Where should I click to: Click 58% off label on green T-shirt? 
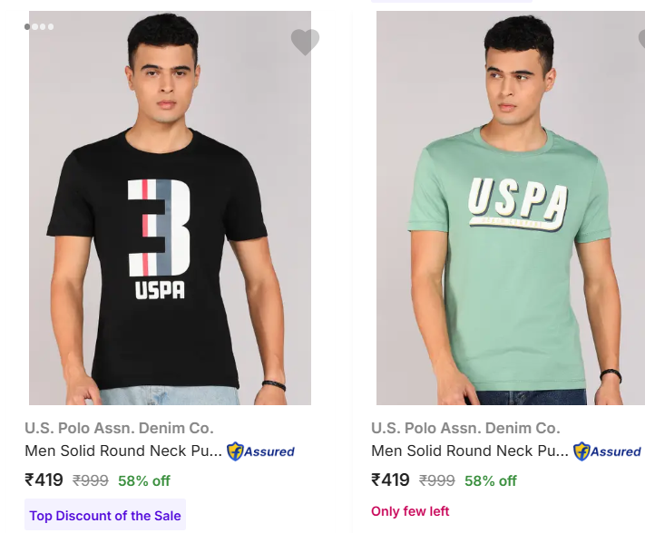click(490, 481)
